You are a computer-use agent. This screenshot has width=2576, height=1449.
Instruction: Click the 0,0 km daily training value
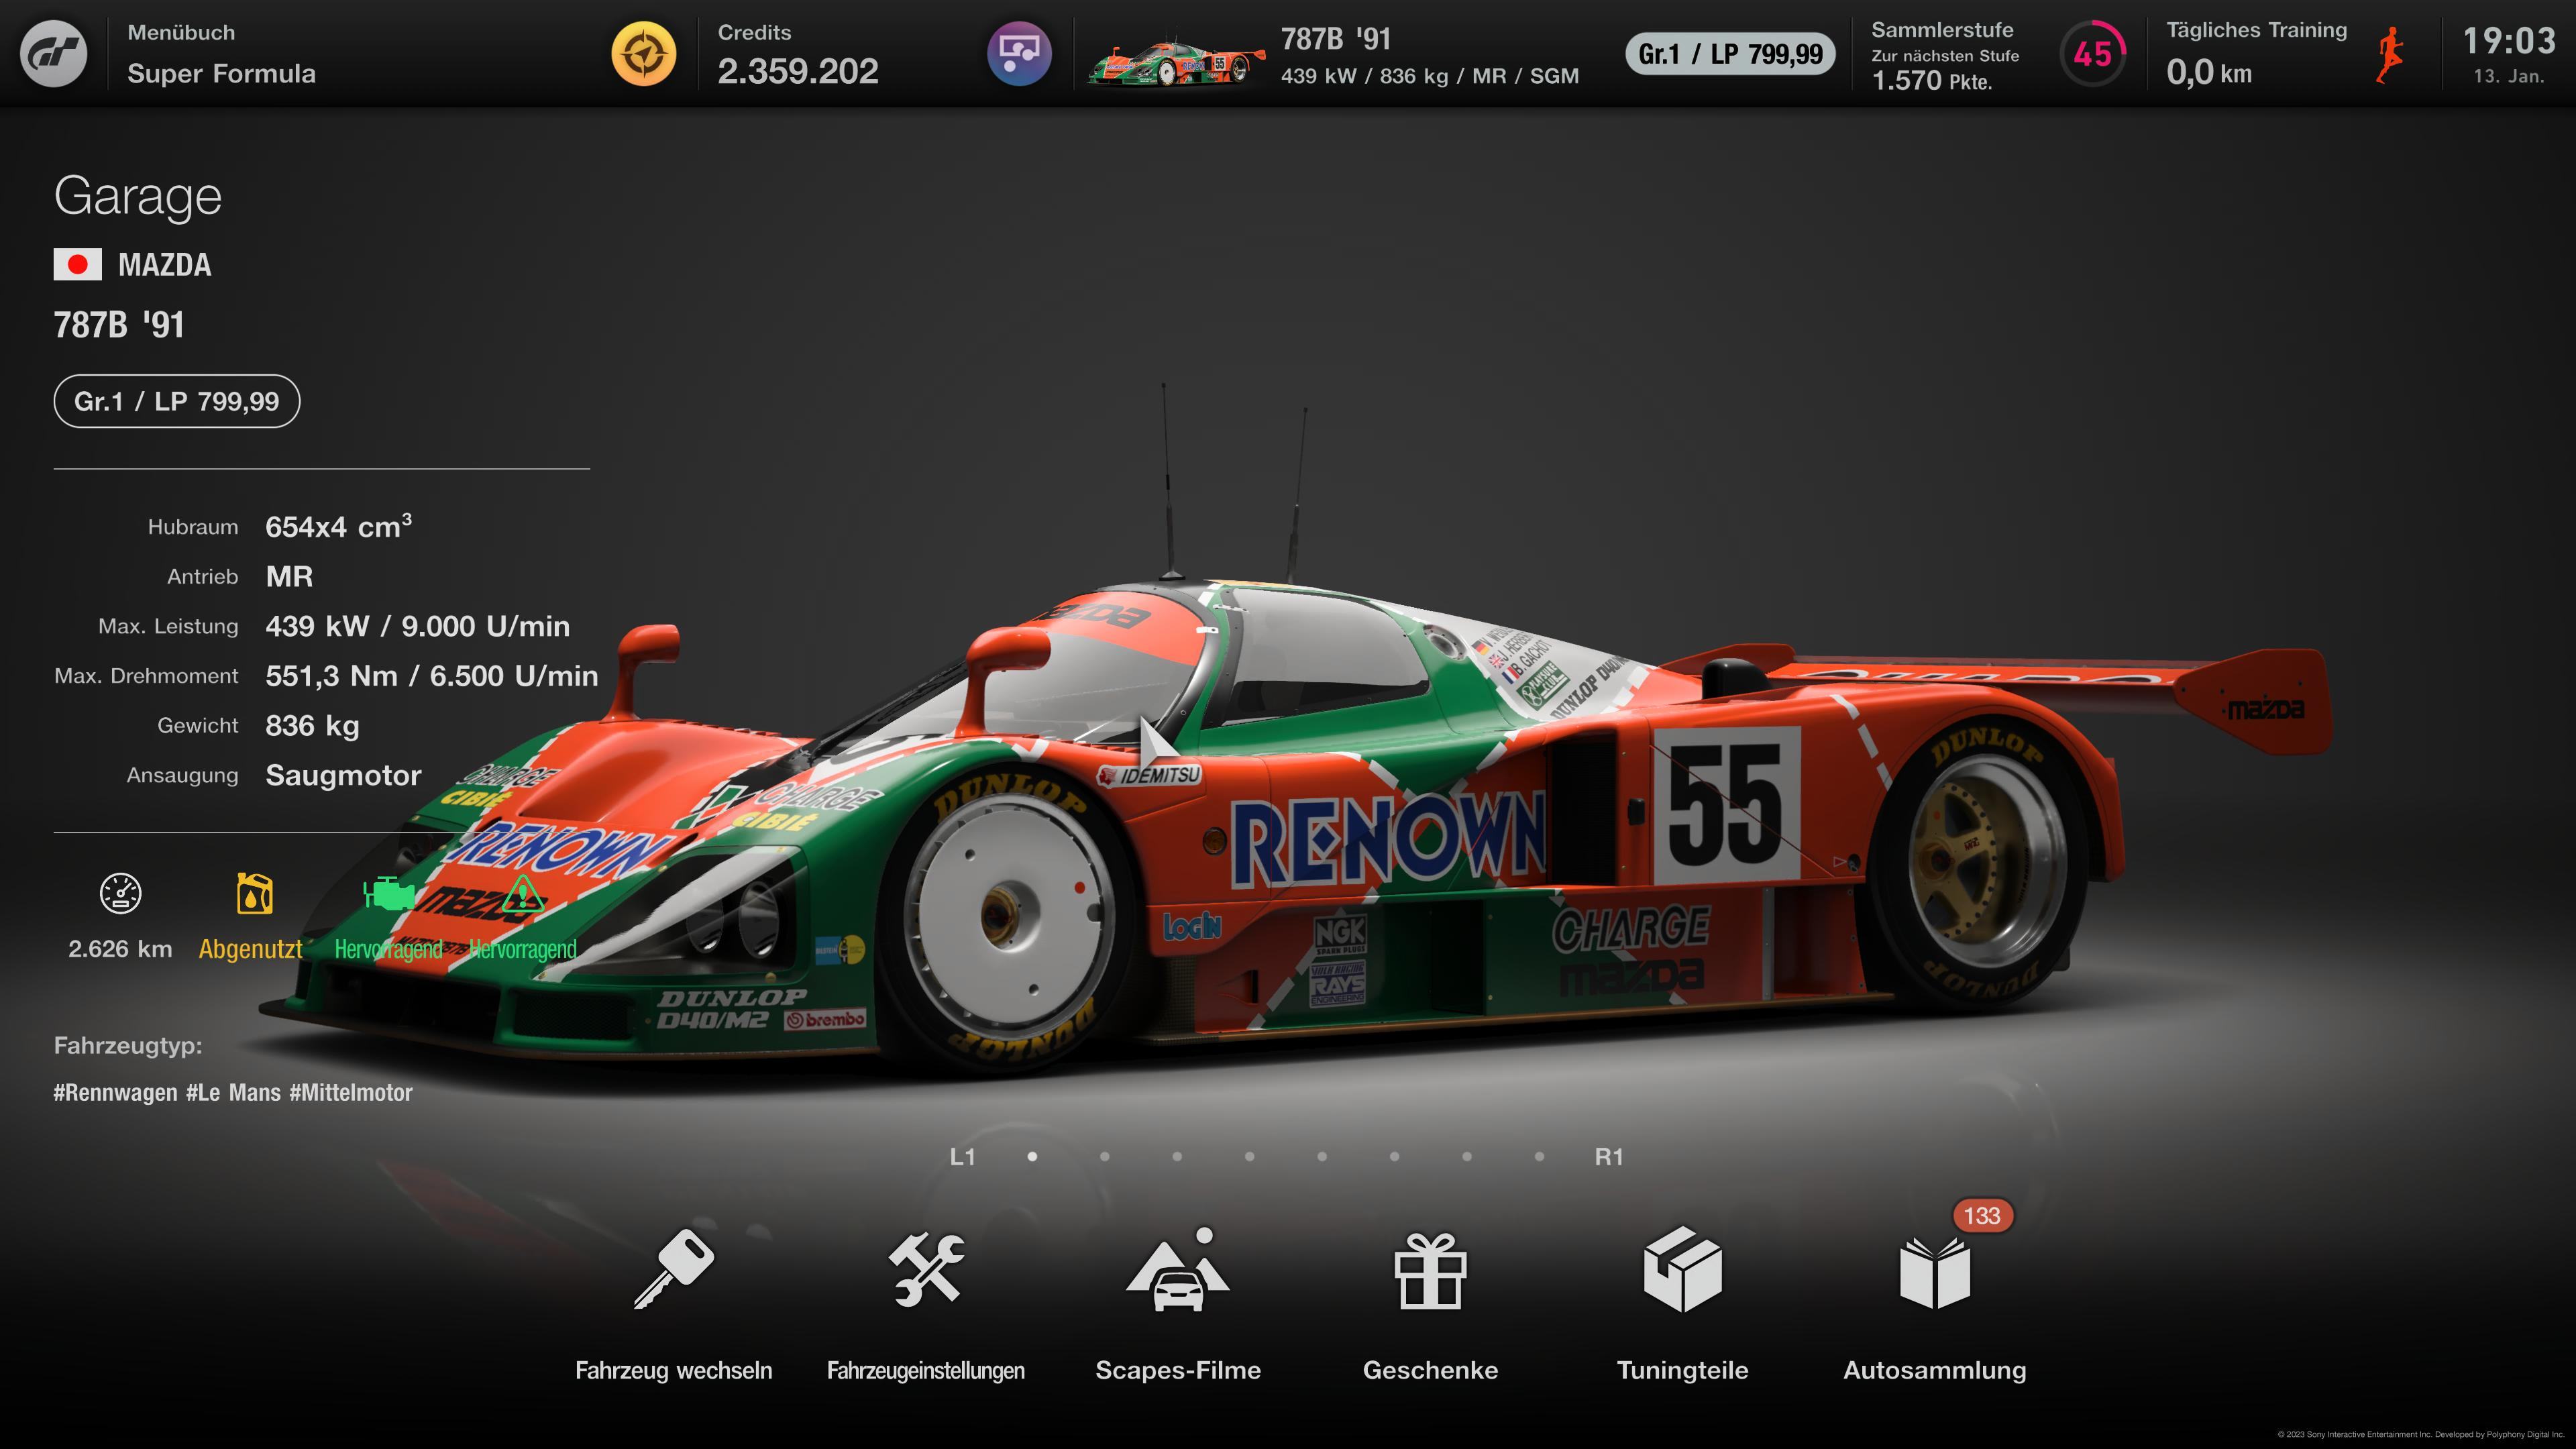2209,72
